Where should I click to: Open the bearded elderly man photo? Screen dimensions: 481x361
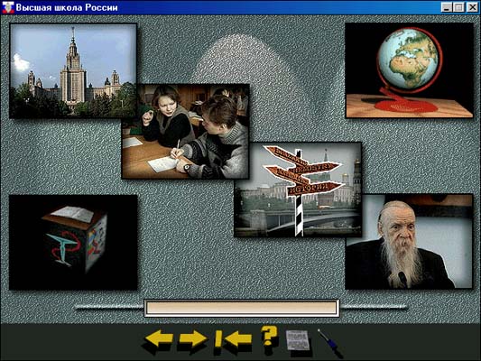click(x=409, y=242)
